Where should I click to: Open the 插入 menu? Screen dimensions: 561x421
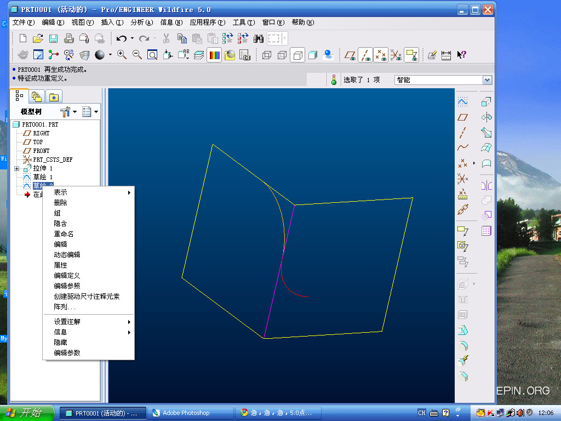point(112,22)
